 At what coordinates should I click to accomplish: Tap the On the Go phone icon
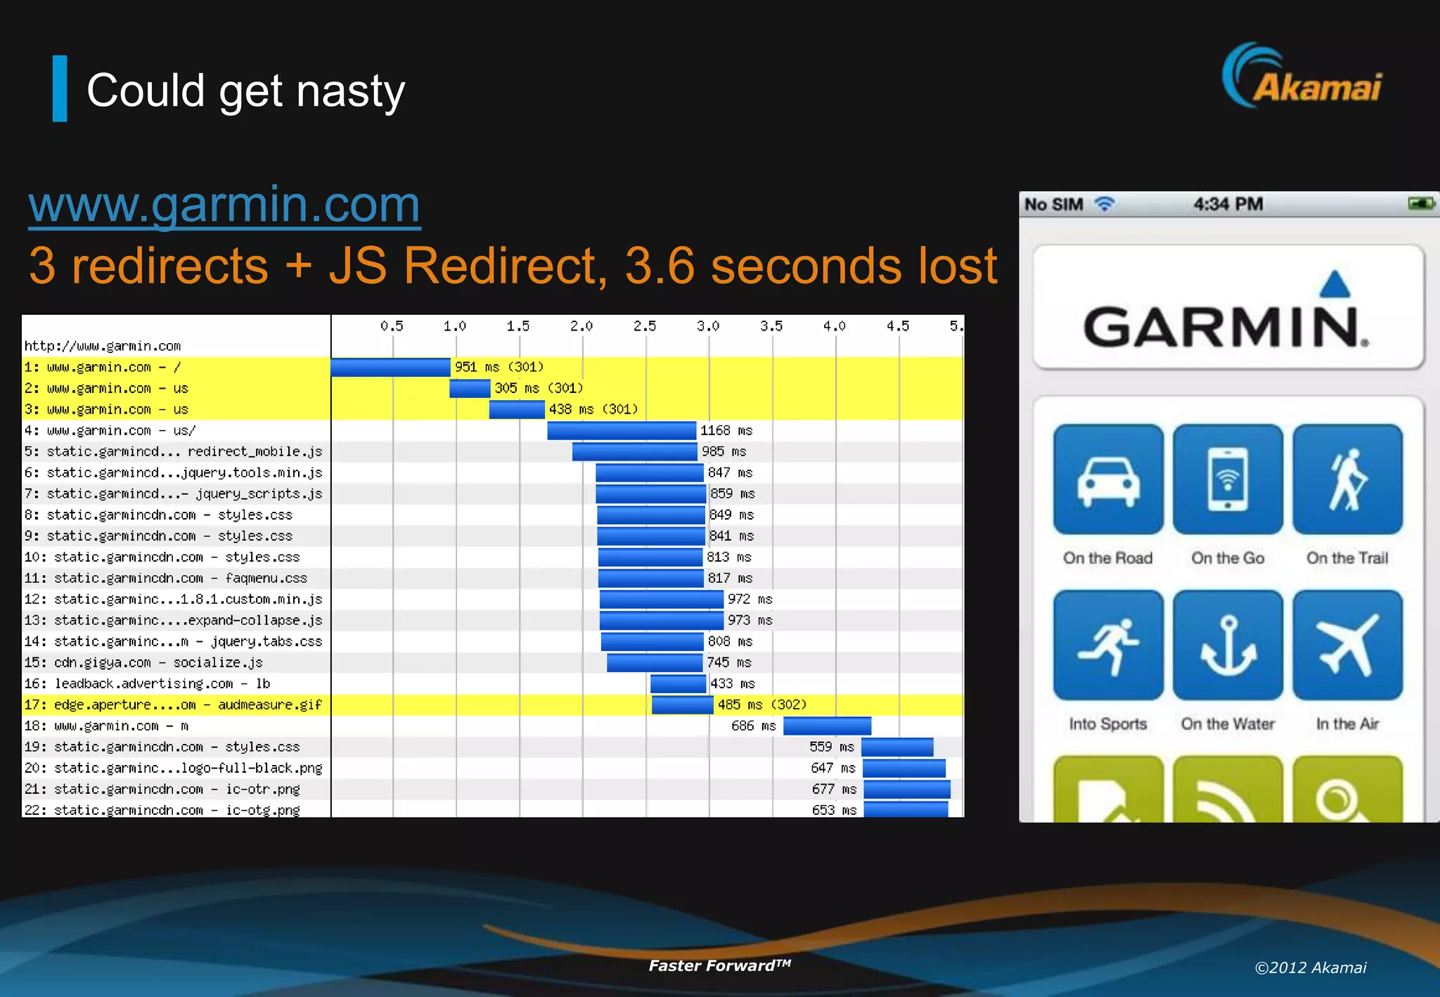click(1228, 480)
